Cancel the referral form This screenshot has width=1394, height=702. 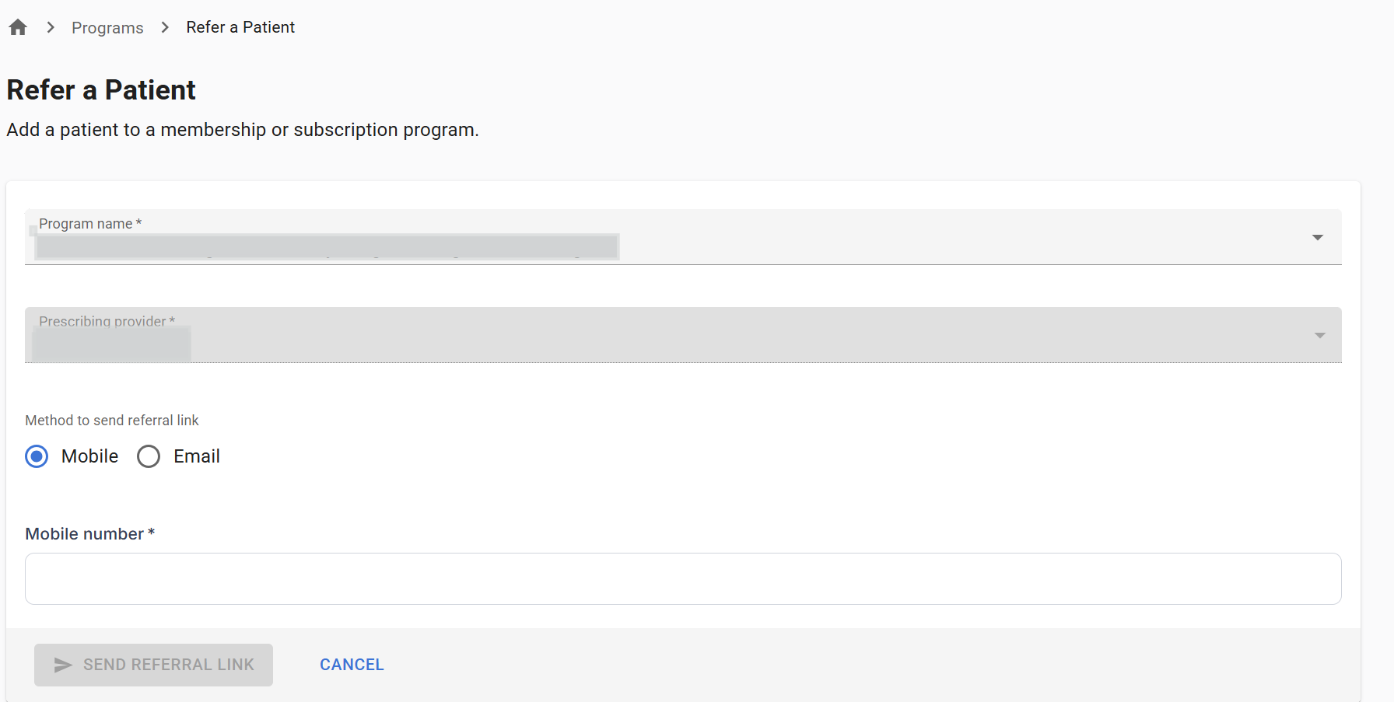352,665
